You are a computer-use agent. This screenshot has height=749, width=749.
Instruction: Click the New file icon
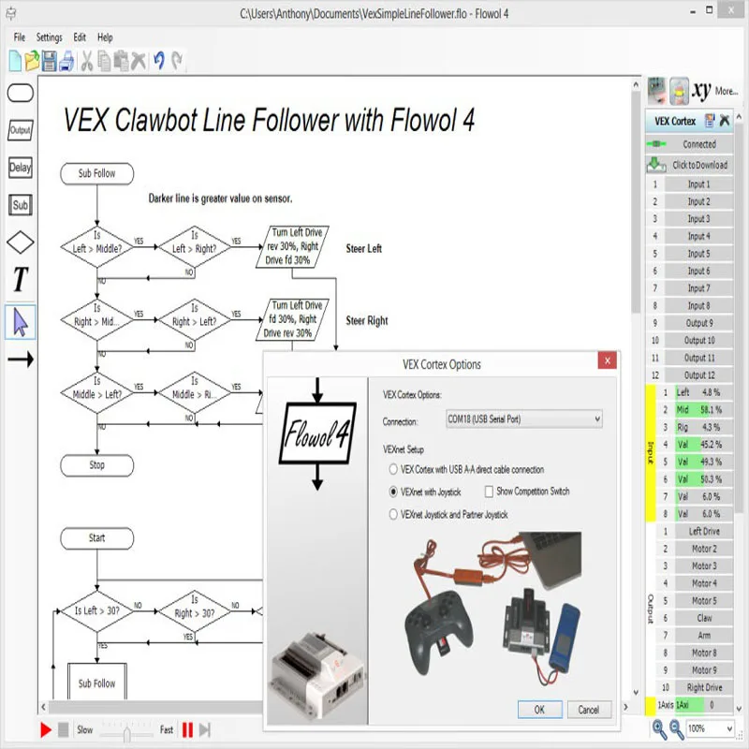pyautogui.click(x=15, y=61)
